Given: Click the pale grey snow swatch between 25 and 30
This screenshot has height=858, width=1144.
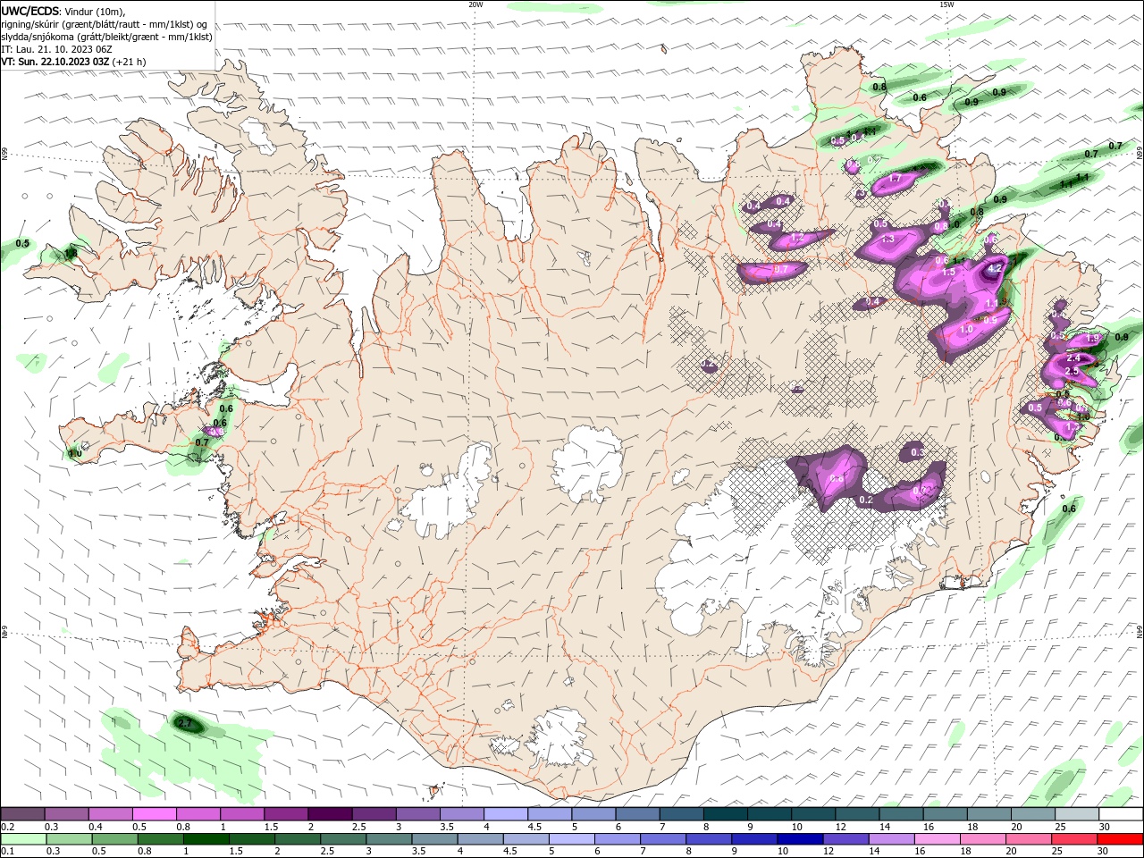Looking at the screenshot, I should tap(1077, 813).
